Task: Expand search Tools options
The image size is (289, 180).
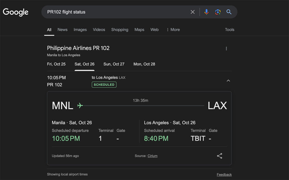Action: coord(229,30)
